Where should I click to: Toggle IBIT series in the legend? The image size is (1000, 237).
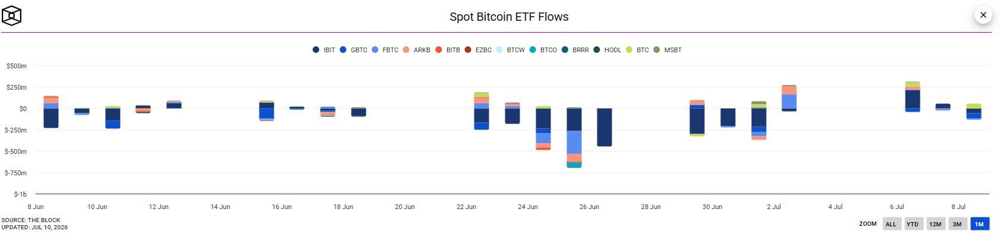324,50
